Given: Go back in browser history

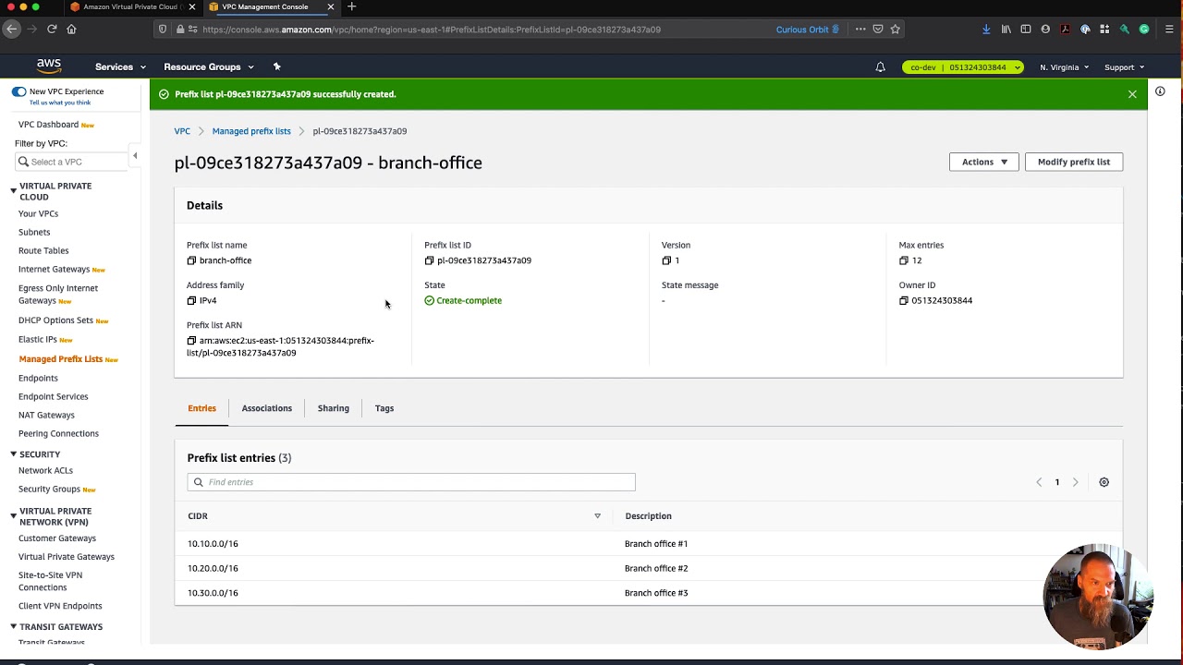Looking at the screenshot, I should tap(11, 30).
